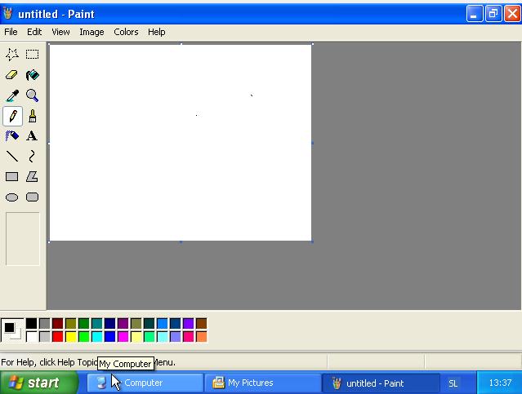Select the Polygon tool
The height and width of the screenshot is (394, 522).
[x=33, y=176]
